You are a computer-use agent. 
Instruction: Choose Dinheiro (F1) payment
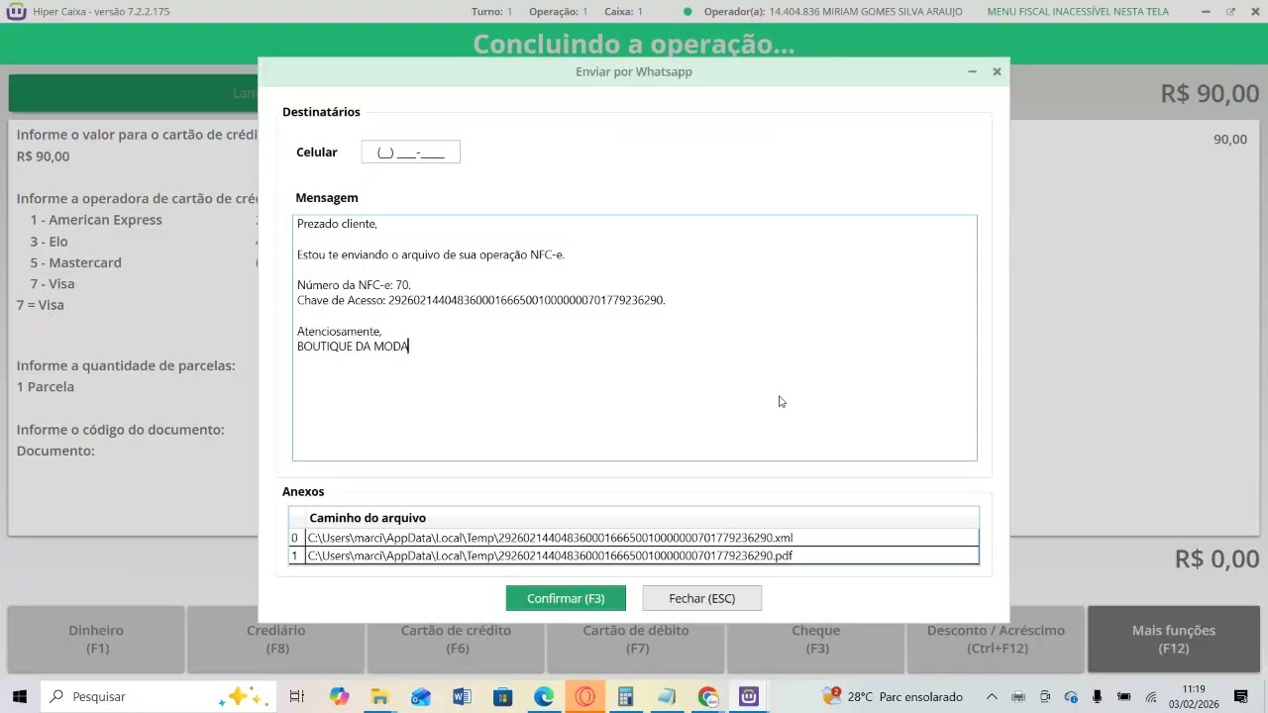(96, 639)
